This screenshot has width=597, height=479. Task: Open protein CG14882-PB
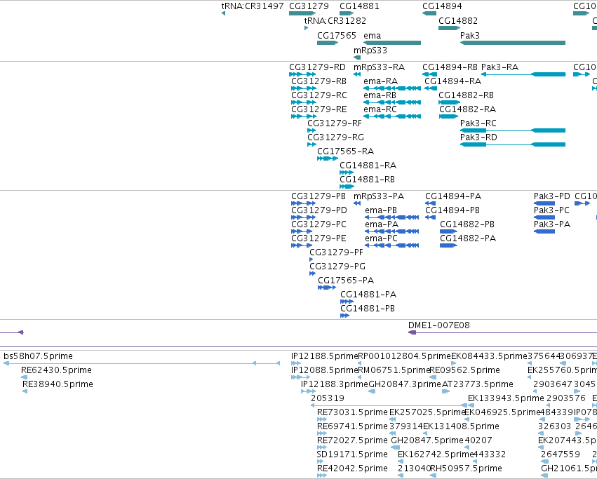(467, 224)
